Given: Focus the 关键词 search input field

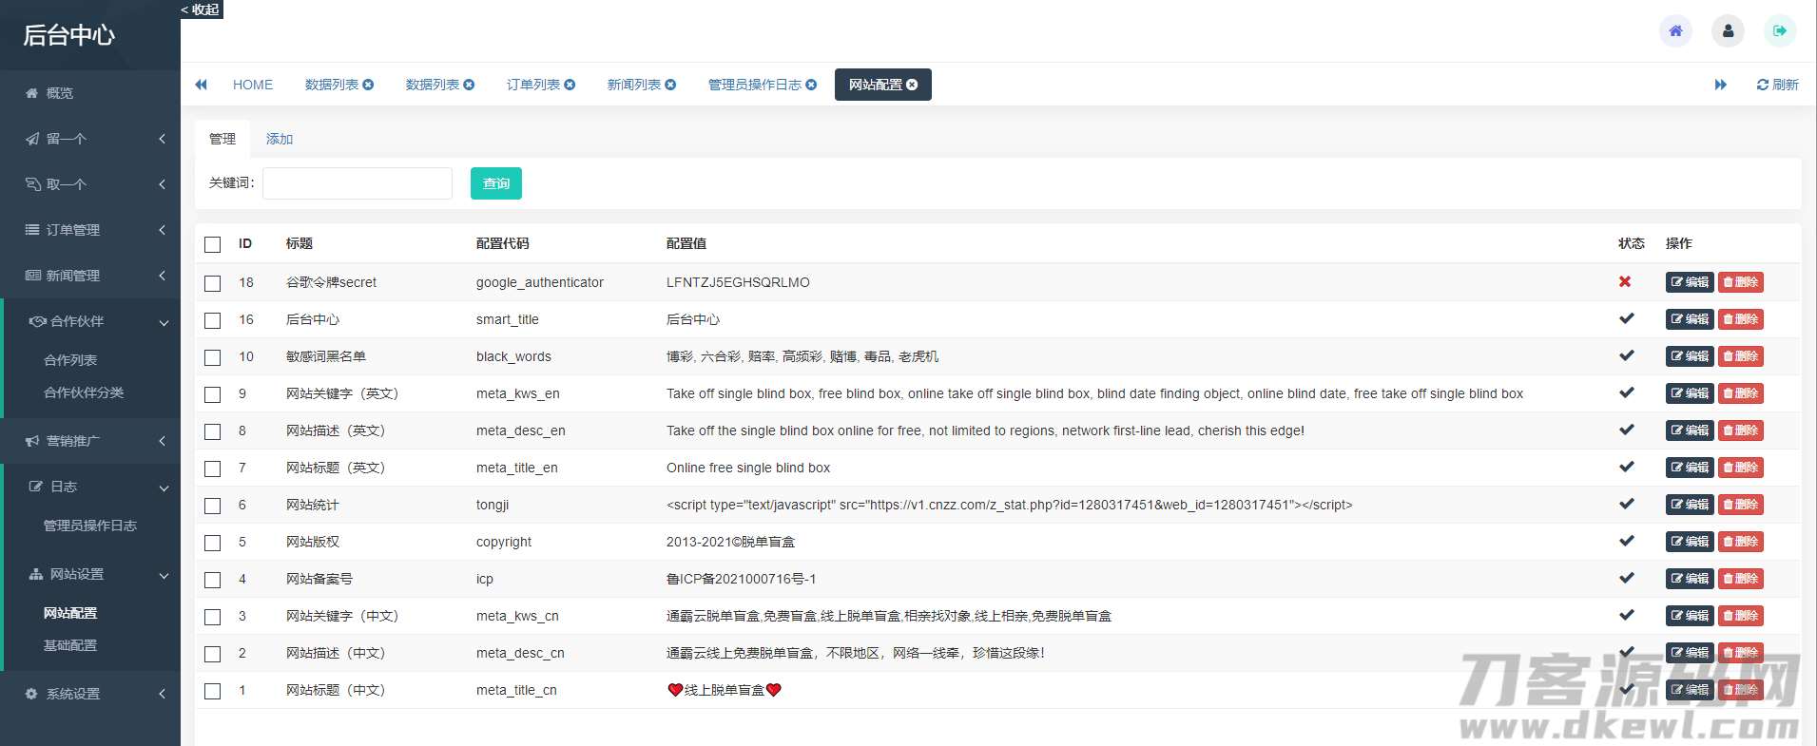Looking at the screenshot, I should (x=358, y=183).
